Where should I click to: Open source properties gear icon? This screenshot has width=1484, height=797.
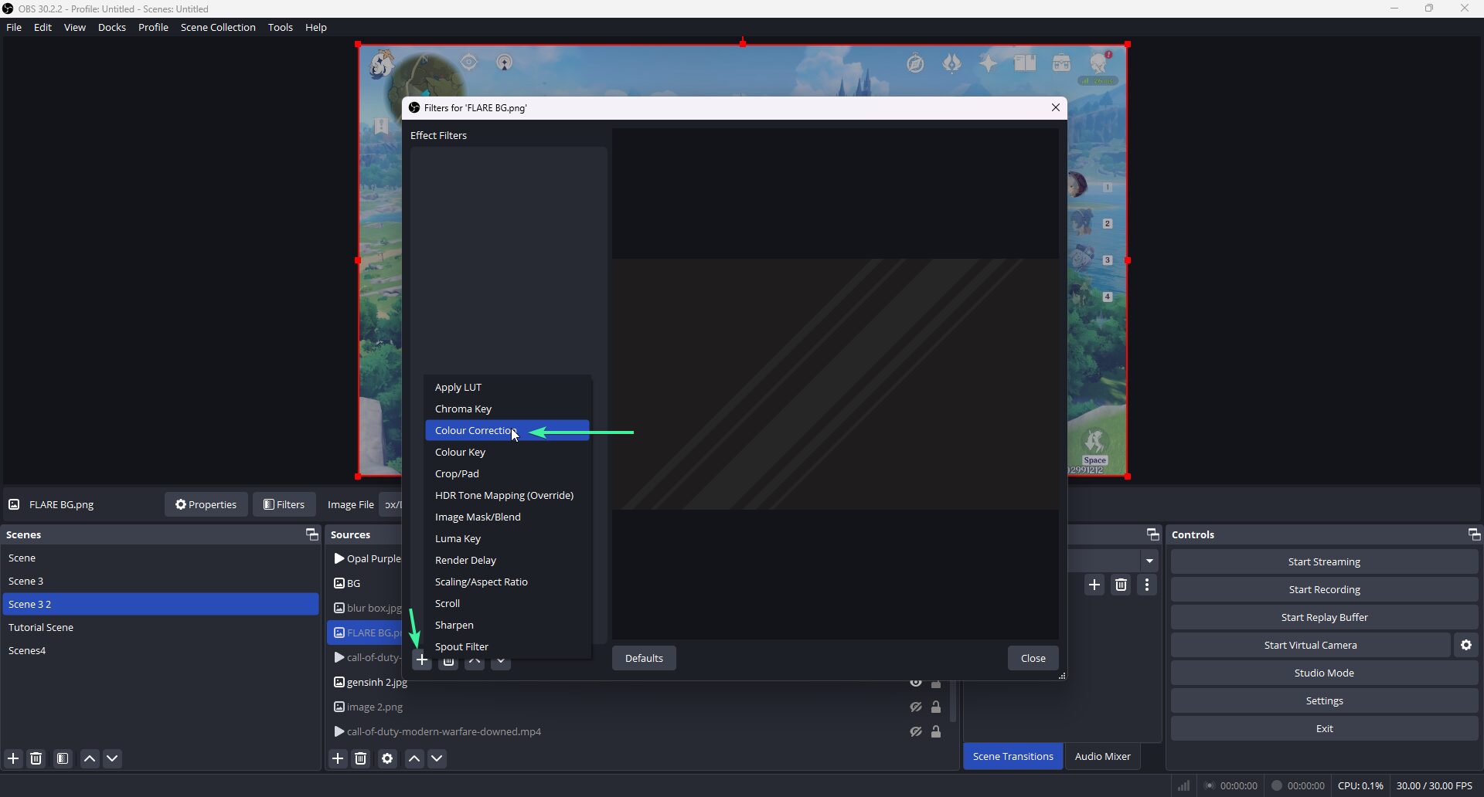tap(387, 758)
